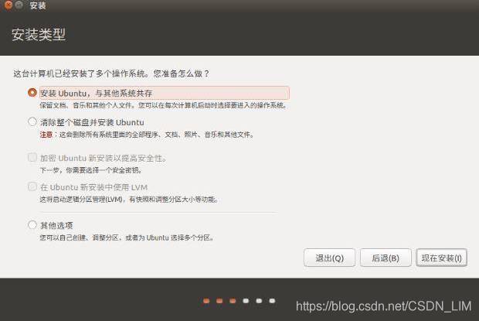
Task: Click the first orange progress dot
Action: point(206,301)
